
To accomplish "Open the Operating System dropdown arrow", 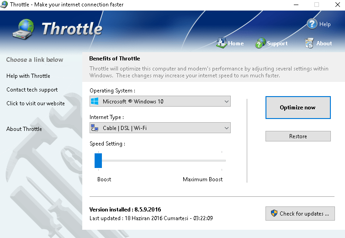I will [x=226, y=101].
